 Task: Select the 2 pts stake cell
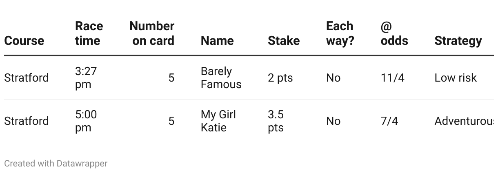(280, 78)
